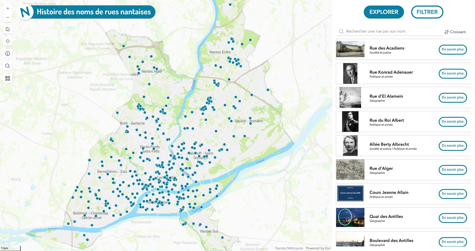The height and width of the screenshot is (251, 475).
Task: Locate my position on the map
Action: pyautogui.click(x=8, y=41)
